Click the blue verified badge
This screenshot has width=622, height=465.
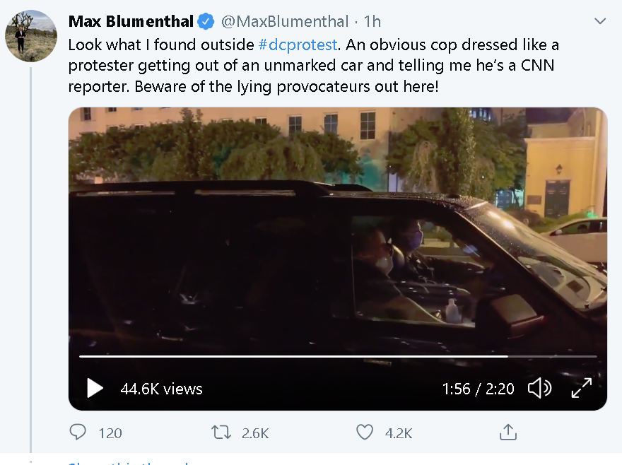click(206, 21)
